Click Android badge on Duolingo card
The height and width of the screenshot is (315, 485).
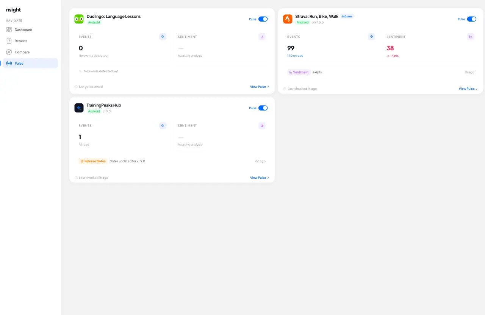(94, 22)
